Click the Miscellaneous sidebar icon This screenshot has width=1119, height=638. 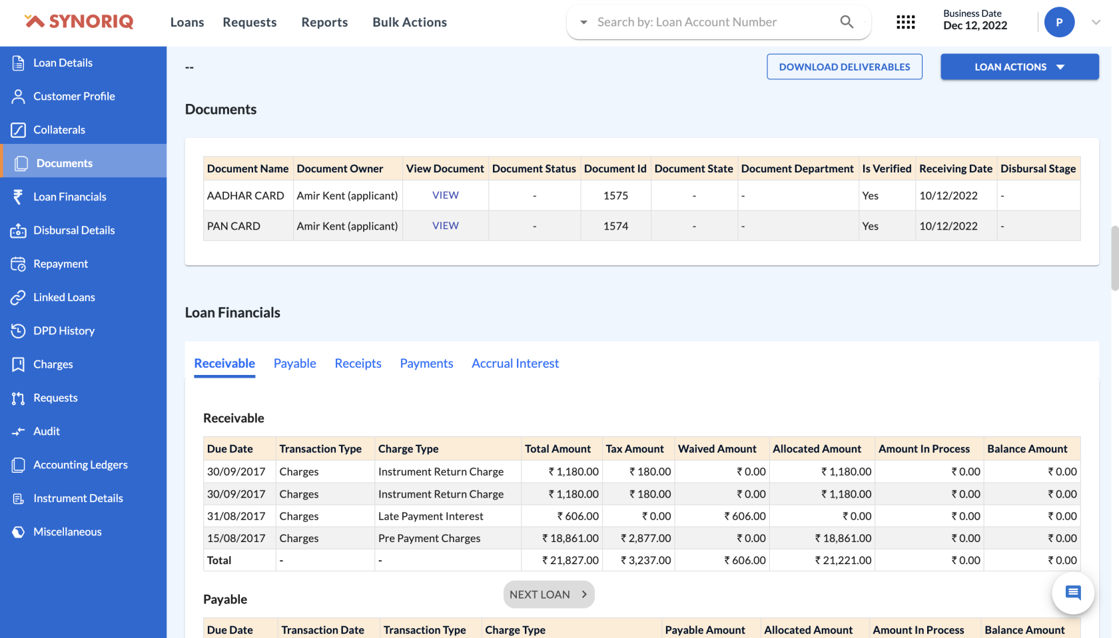18,532
